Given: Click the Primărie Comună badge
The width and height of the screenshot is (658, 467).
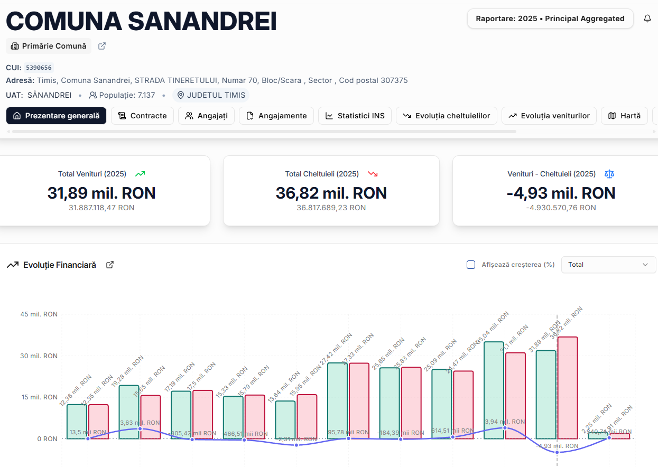Looking at the screenshot, I should pos(49,46).
